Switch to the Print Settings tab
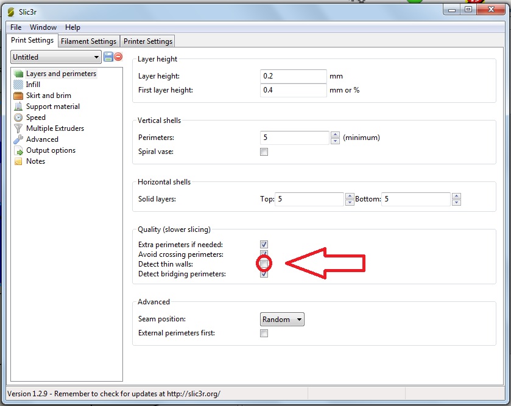The width and height of the screenshot is (511, 406). tap(32, 40)
